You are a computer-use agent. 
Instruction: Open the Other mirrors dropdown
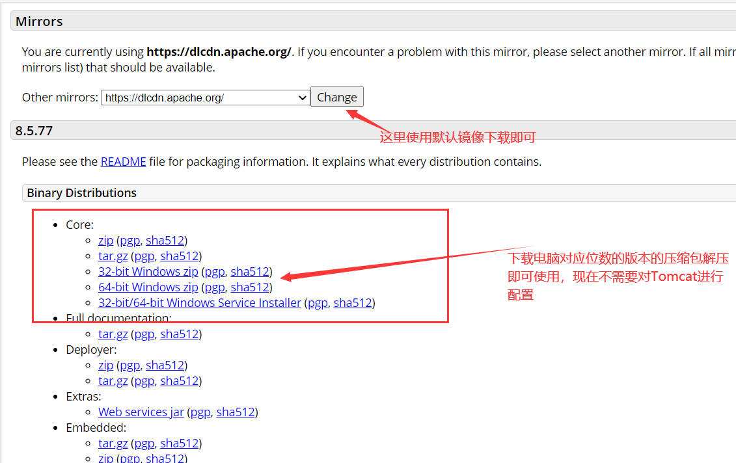pyautogui.click(x=205, y=98)
